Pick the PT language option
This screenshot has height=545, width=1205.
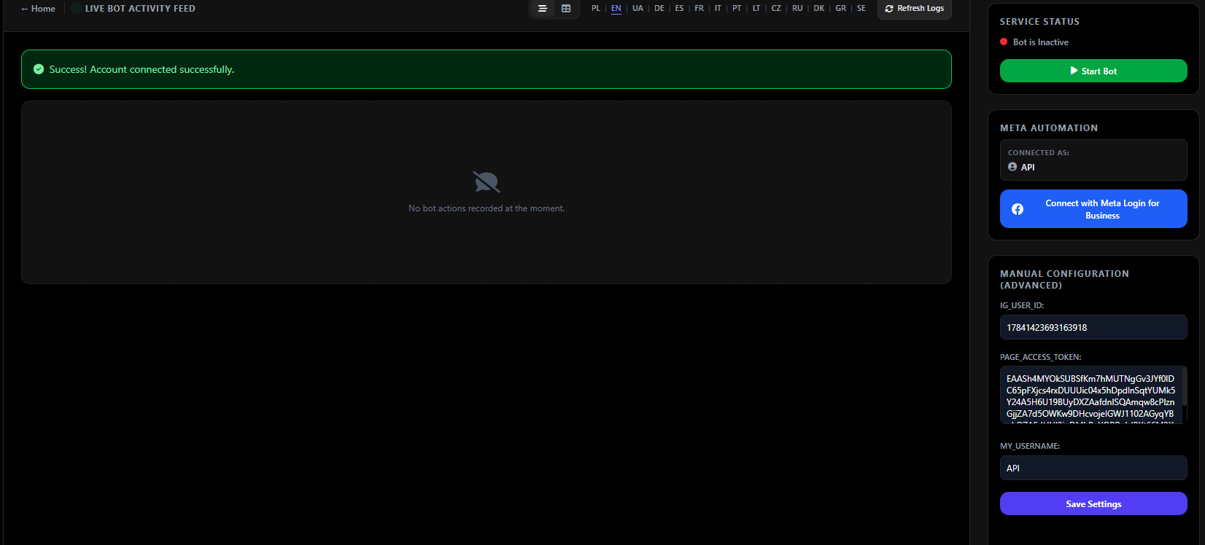click(737, 9)
